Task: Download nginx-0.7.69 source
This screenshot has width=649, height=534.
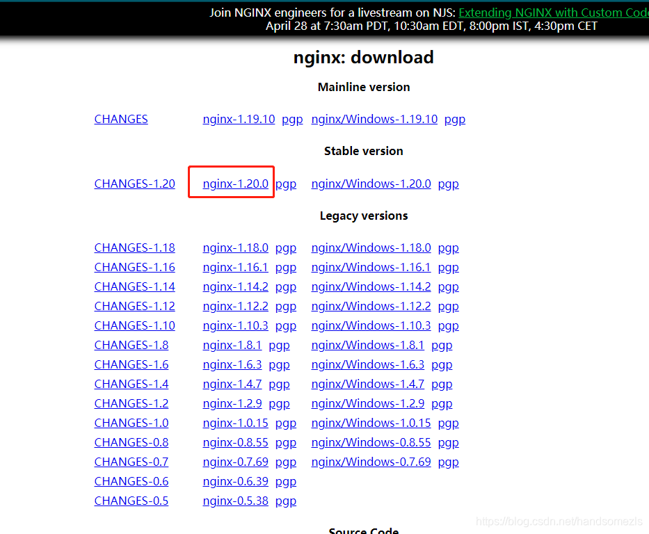Action: [x=236, y=462]
